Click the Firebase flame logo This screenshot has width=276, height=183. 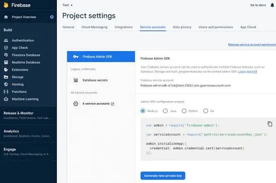(x=6, y=5)
